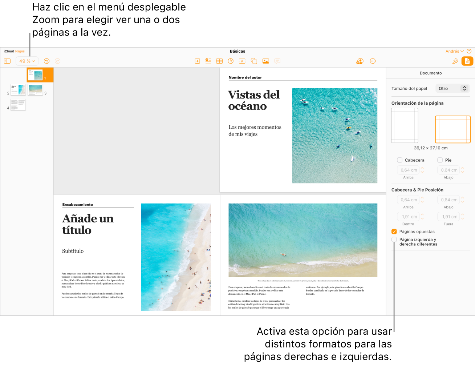The width and height of the screenshot is (475, 366).
Task: Open the chart insertion tool
Action: tap(230, 61)
